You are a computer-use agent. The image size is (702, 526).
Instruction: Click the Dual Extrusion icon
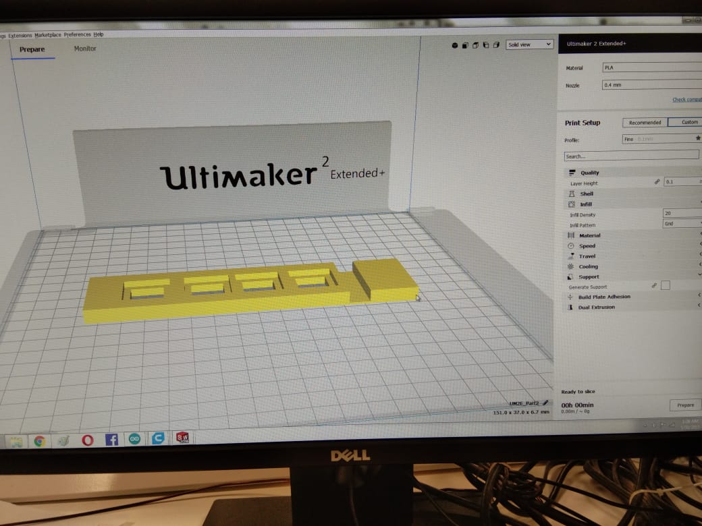[570, 308]
